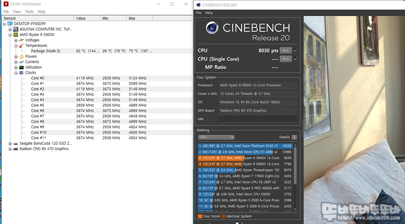Click the GFX Board field Radeon RX 470

click(258, 110)
